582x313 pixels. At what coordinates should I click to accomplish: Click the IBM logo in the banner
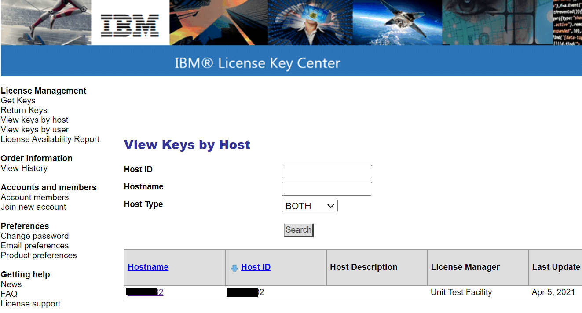[130, 25]
